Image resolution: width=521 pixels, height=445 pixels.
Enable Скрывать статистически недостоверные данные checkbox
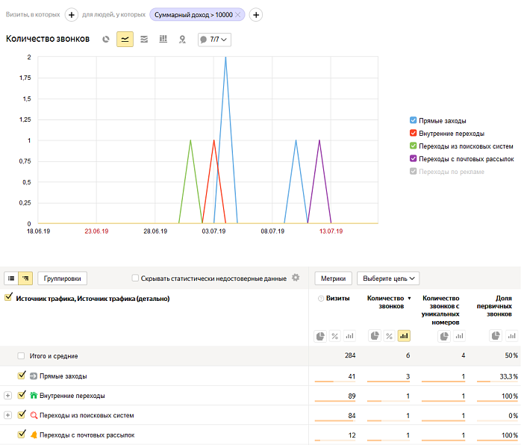135,278
